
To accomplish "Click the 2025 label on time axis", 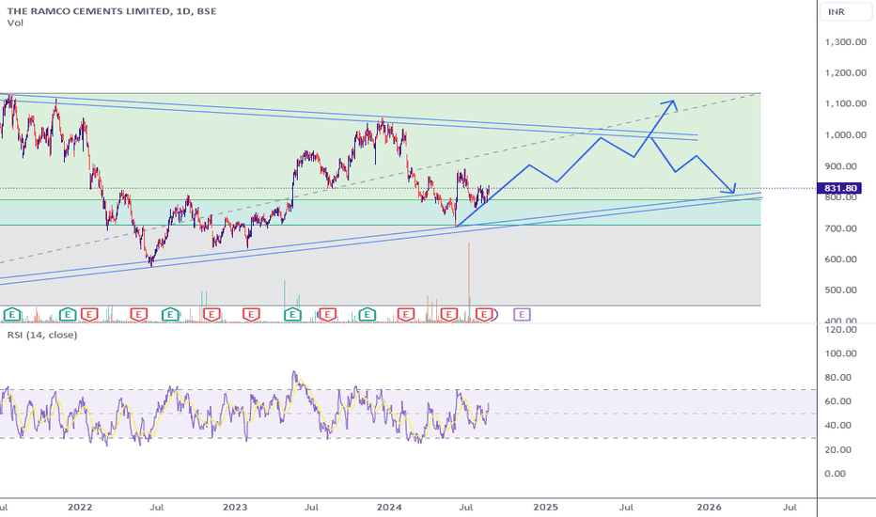I will point(546,508).
